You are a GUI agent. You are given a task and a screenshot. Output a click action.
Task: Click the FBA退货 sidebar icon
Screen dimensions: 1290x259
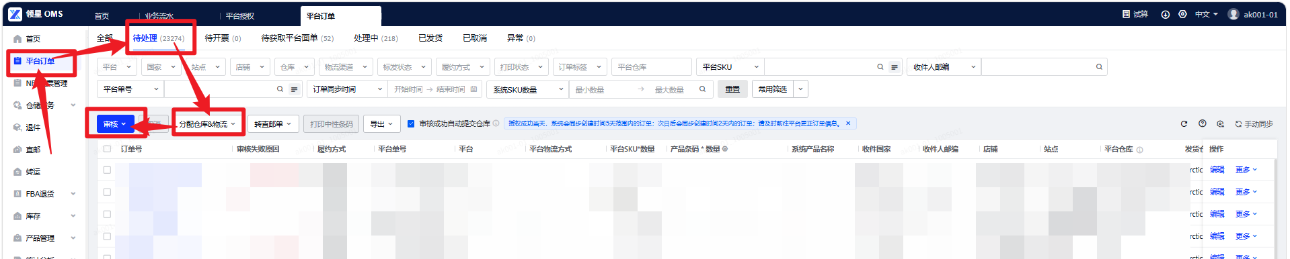click(x=17, y=194)
